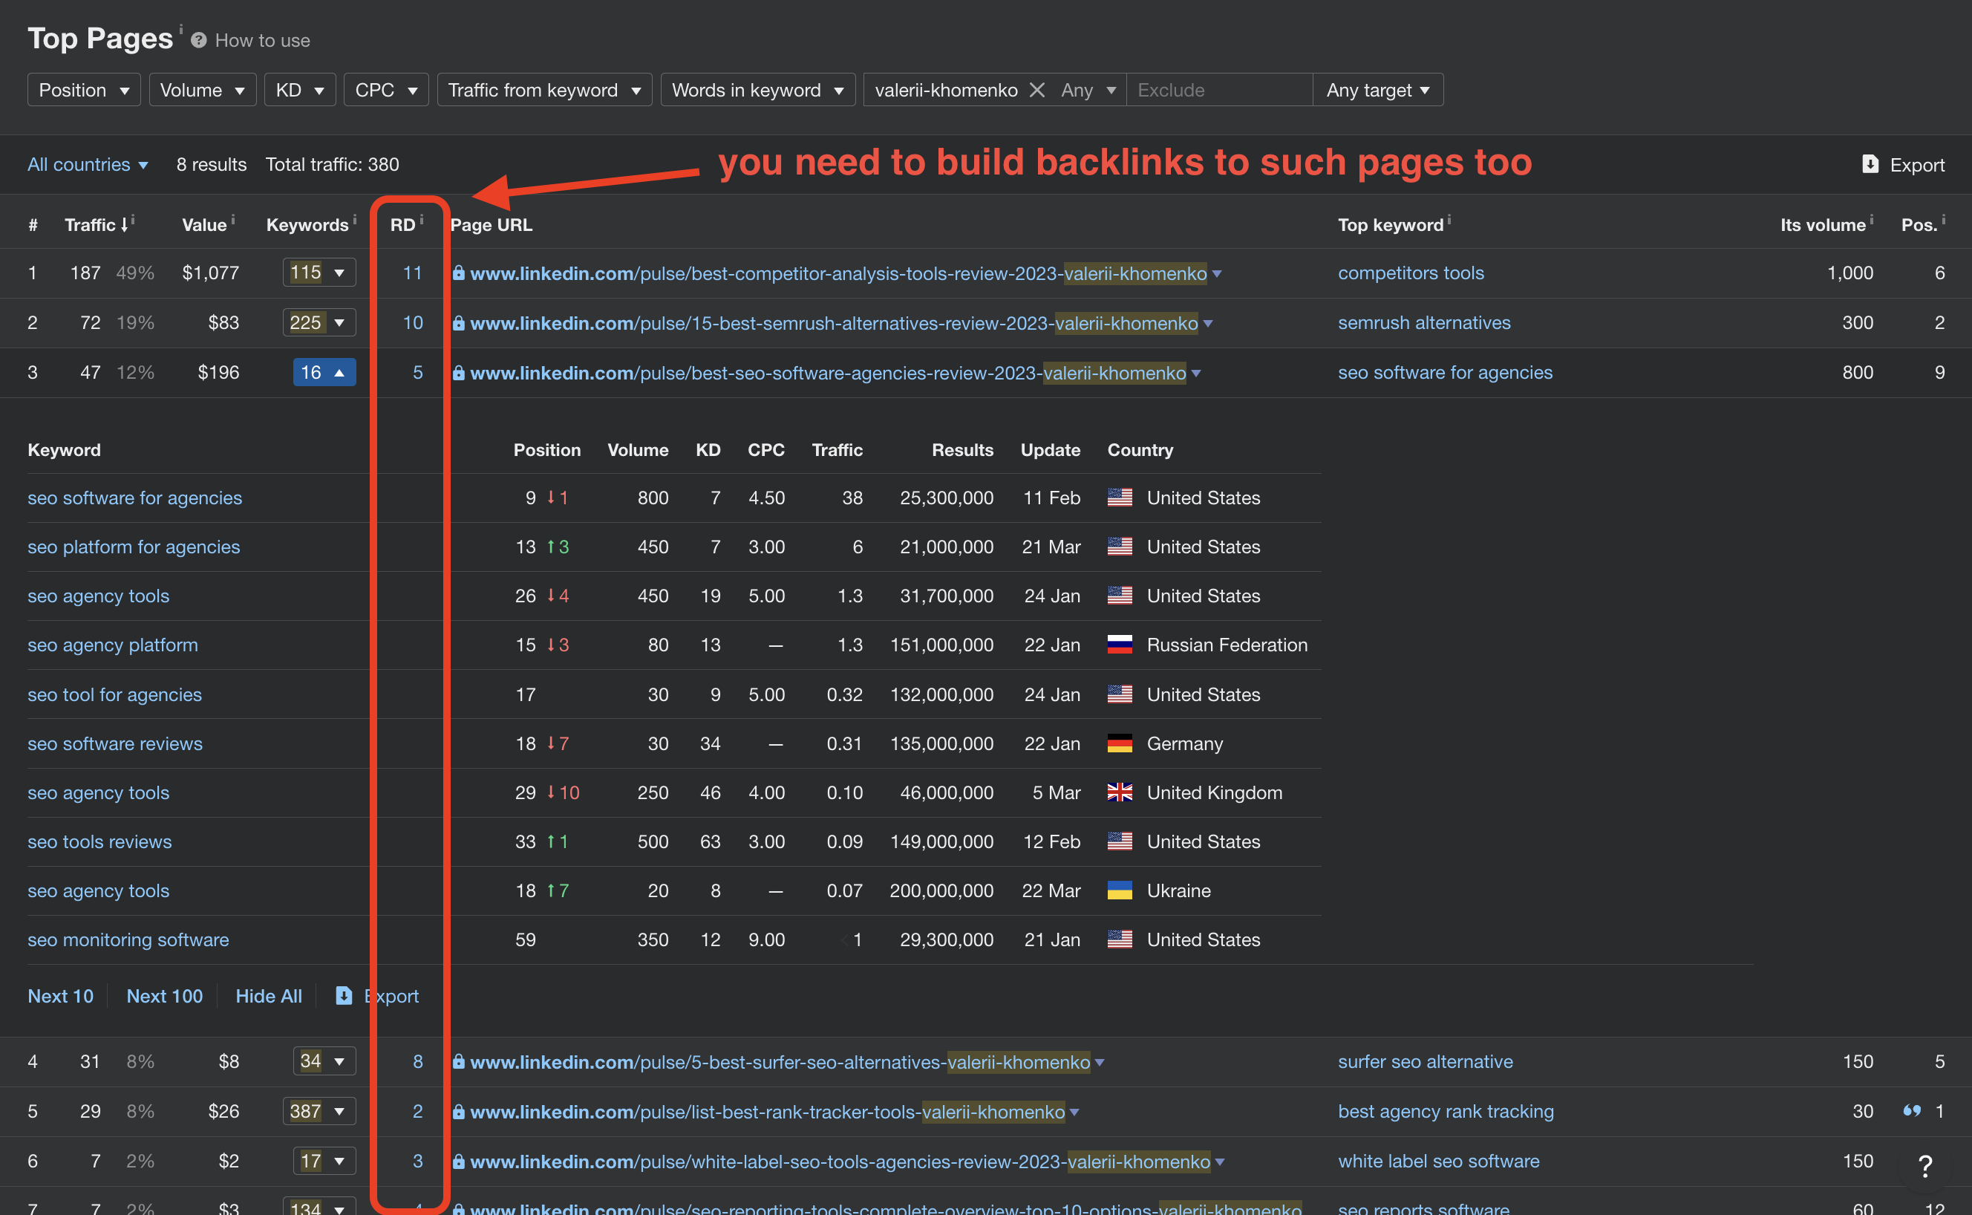Click the Exclude input field

[x=1219, y=90]
